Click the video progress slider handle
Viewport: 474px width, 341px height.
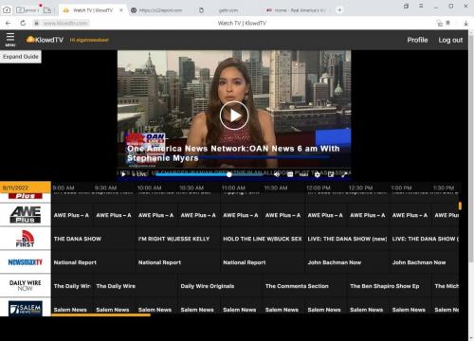[229, 174]
